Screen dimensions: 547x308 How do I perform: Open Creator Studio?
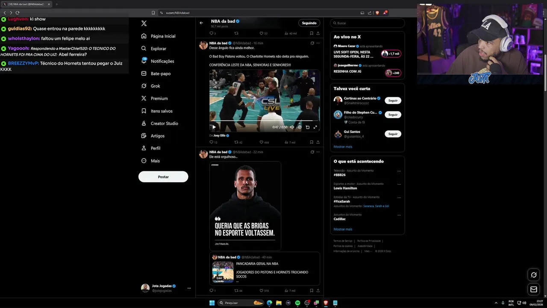tap(159, 123)
